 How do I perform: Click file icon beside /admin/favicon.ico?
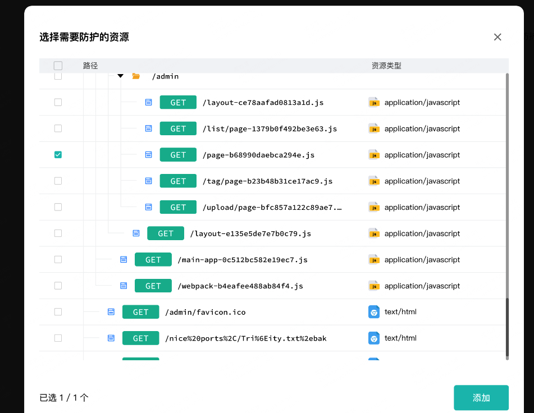[x=111, y=311]
